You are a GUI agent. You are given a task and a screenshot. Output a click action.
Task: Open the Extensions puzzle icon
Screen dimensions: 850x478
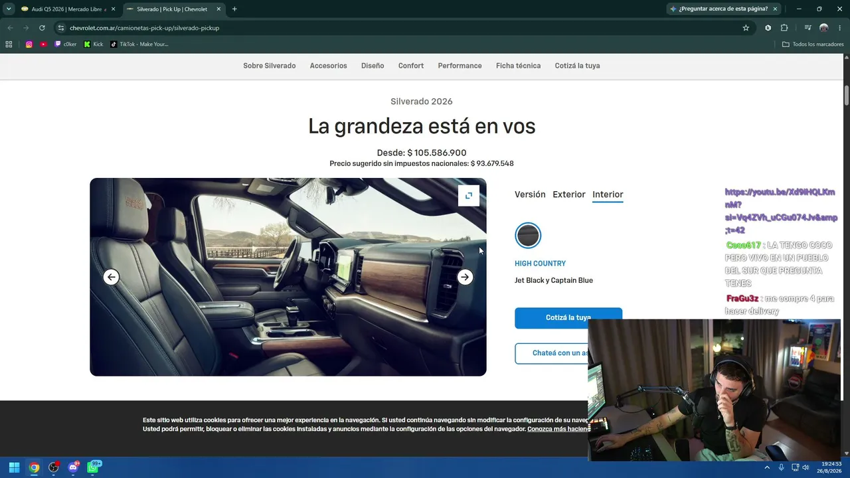click(784, 28)
